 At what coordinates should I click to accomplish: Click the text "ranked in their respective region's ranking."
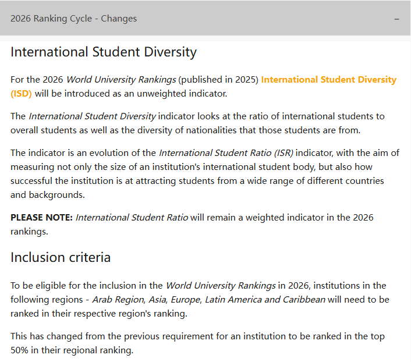pyautogui.click(x=99, y=314)
